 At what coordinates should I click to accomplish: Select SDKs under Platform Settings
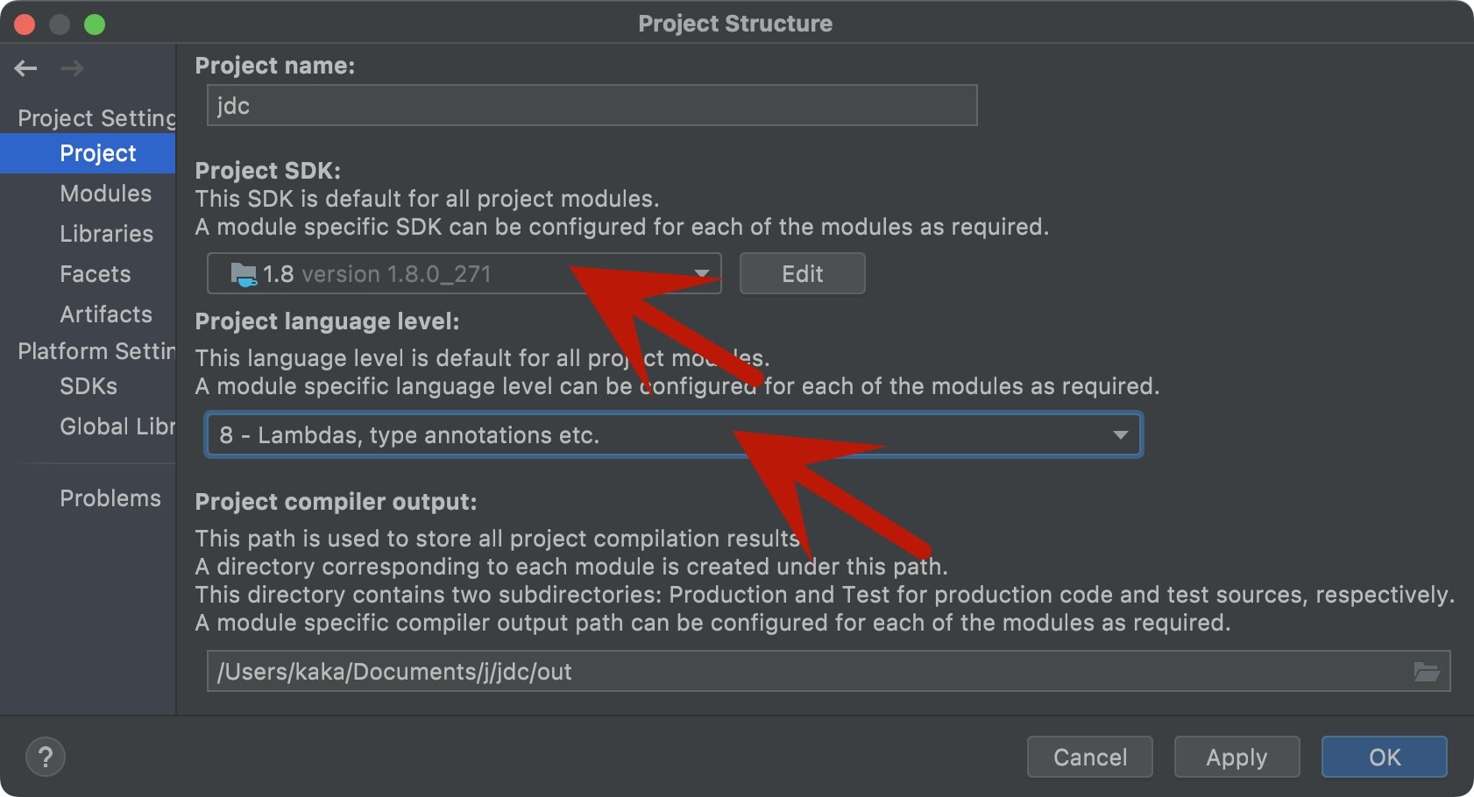(x=89, y=386)
